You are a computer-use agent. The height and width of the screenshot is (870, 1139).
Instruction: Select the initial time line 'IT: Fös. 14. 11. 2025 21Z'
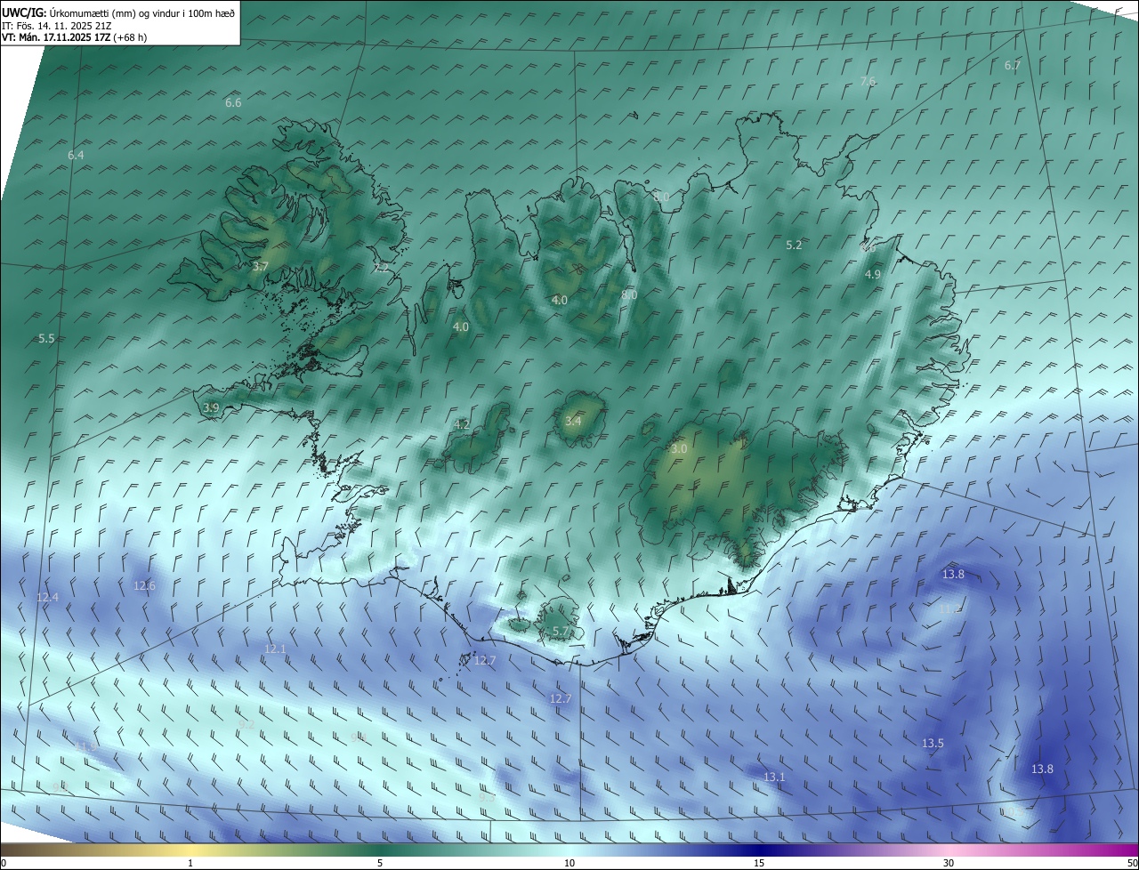pos(55,25)
